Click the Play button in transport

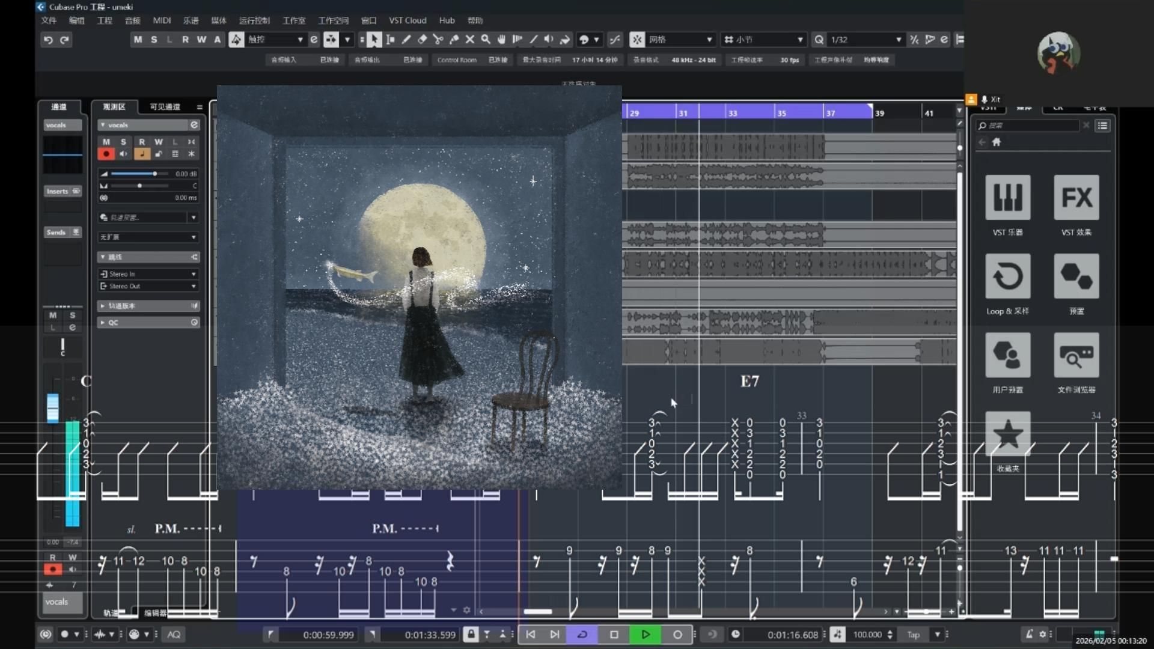coord(646,635)
